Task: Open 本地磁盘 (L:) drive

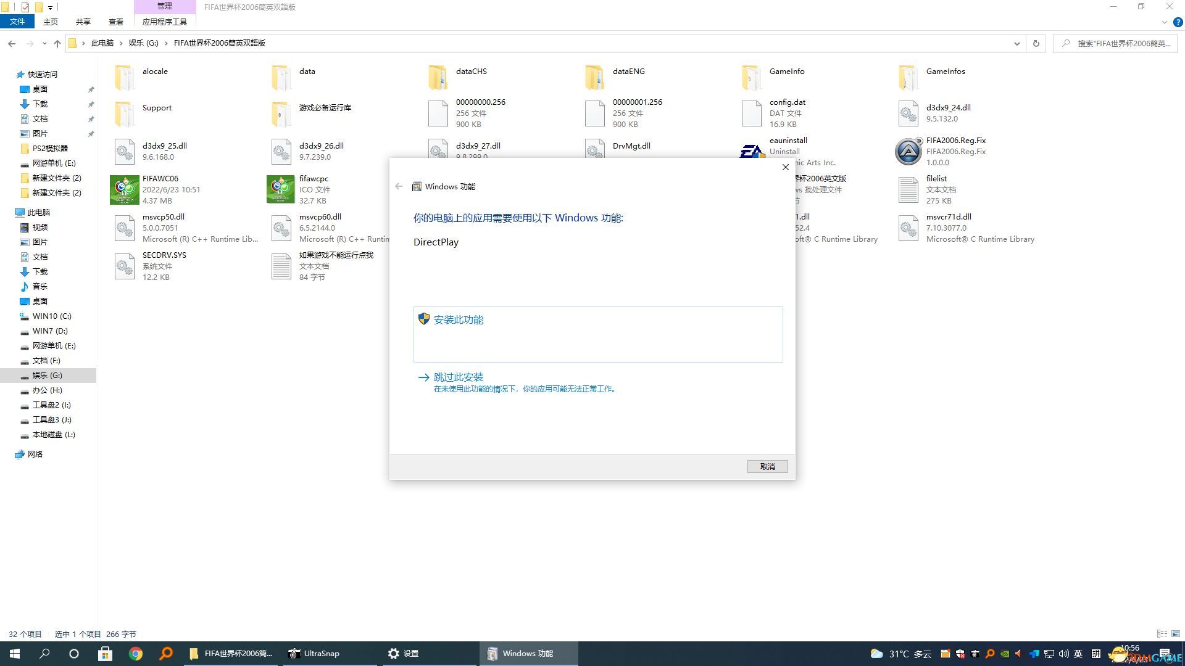Action: point(54,434)
